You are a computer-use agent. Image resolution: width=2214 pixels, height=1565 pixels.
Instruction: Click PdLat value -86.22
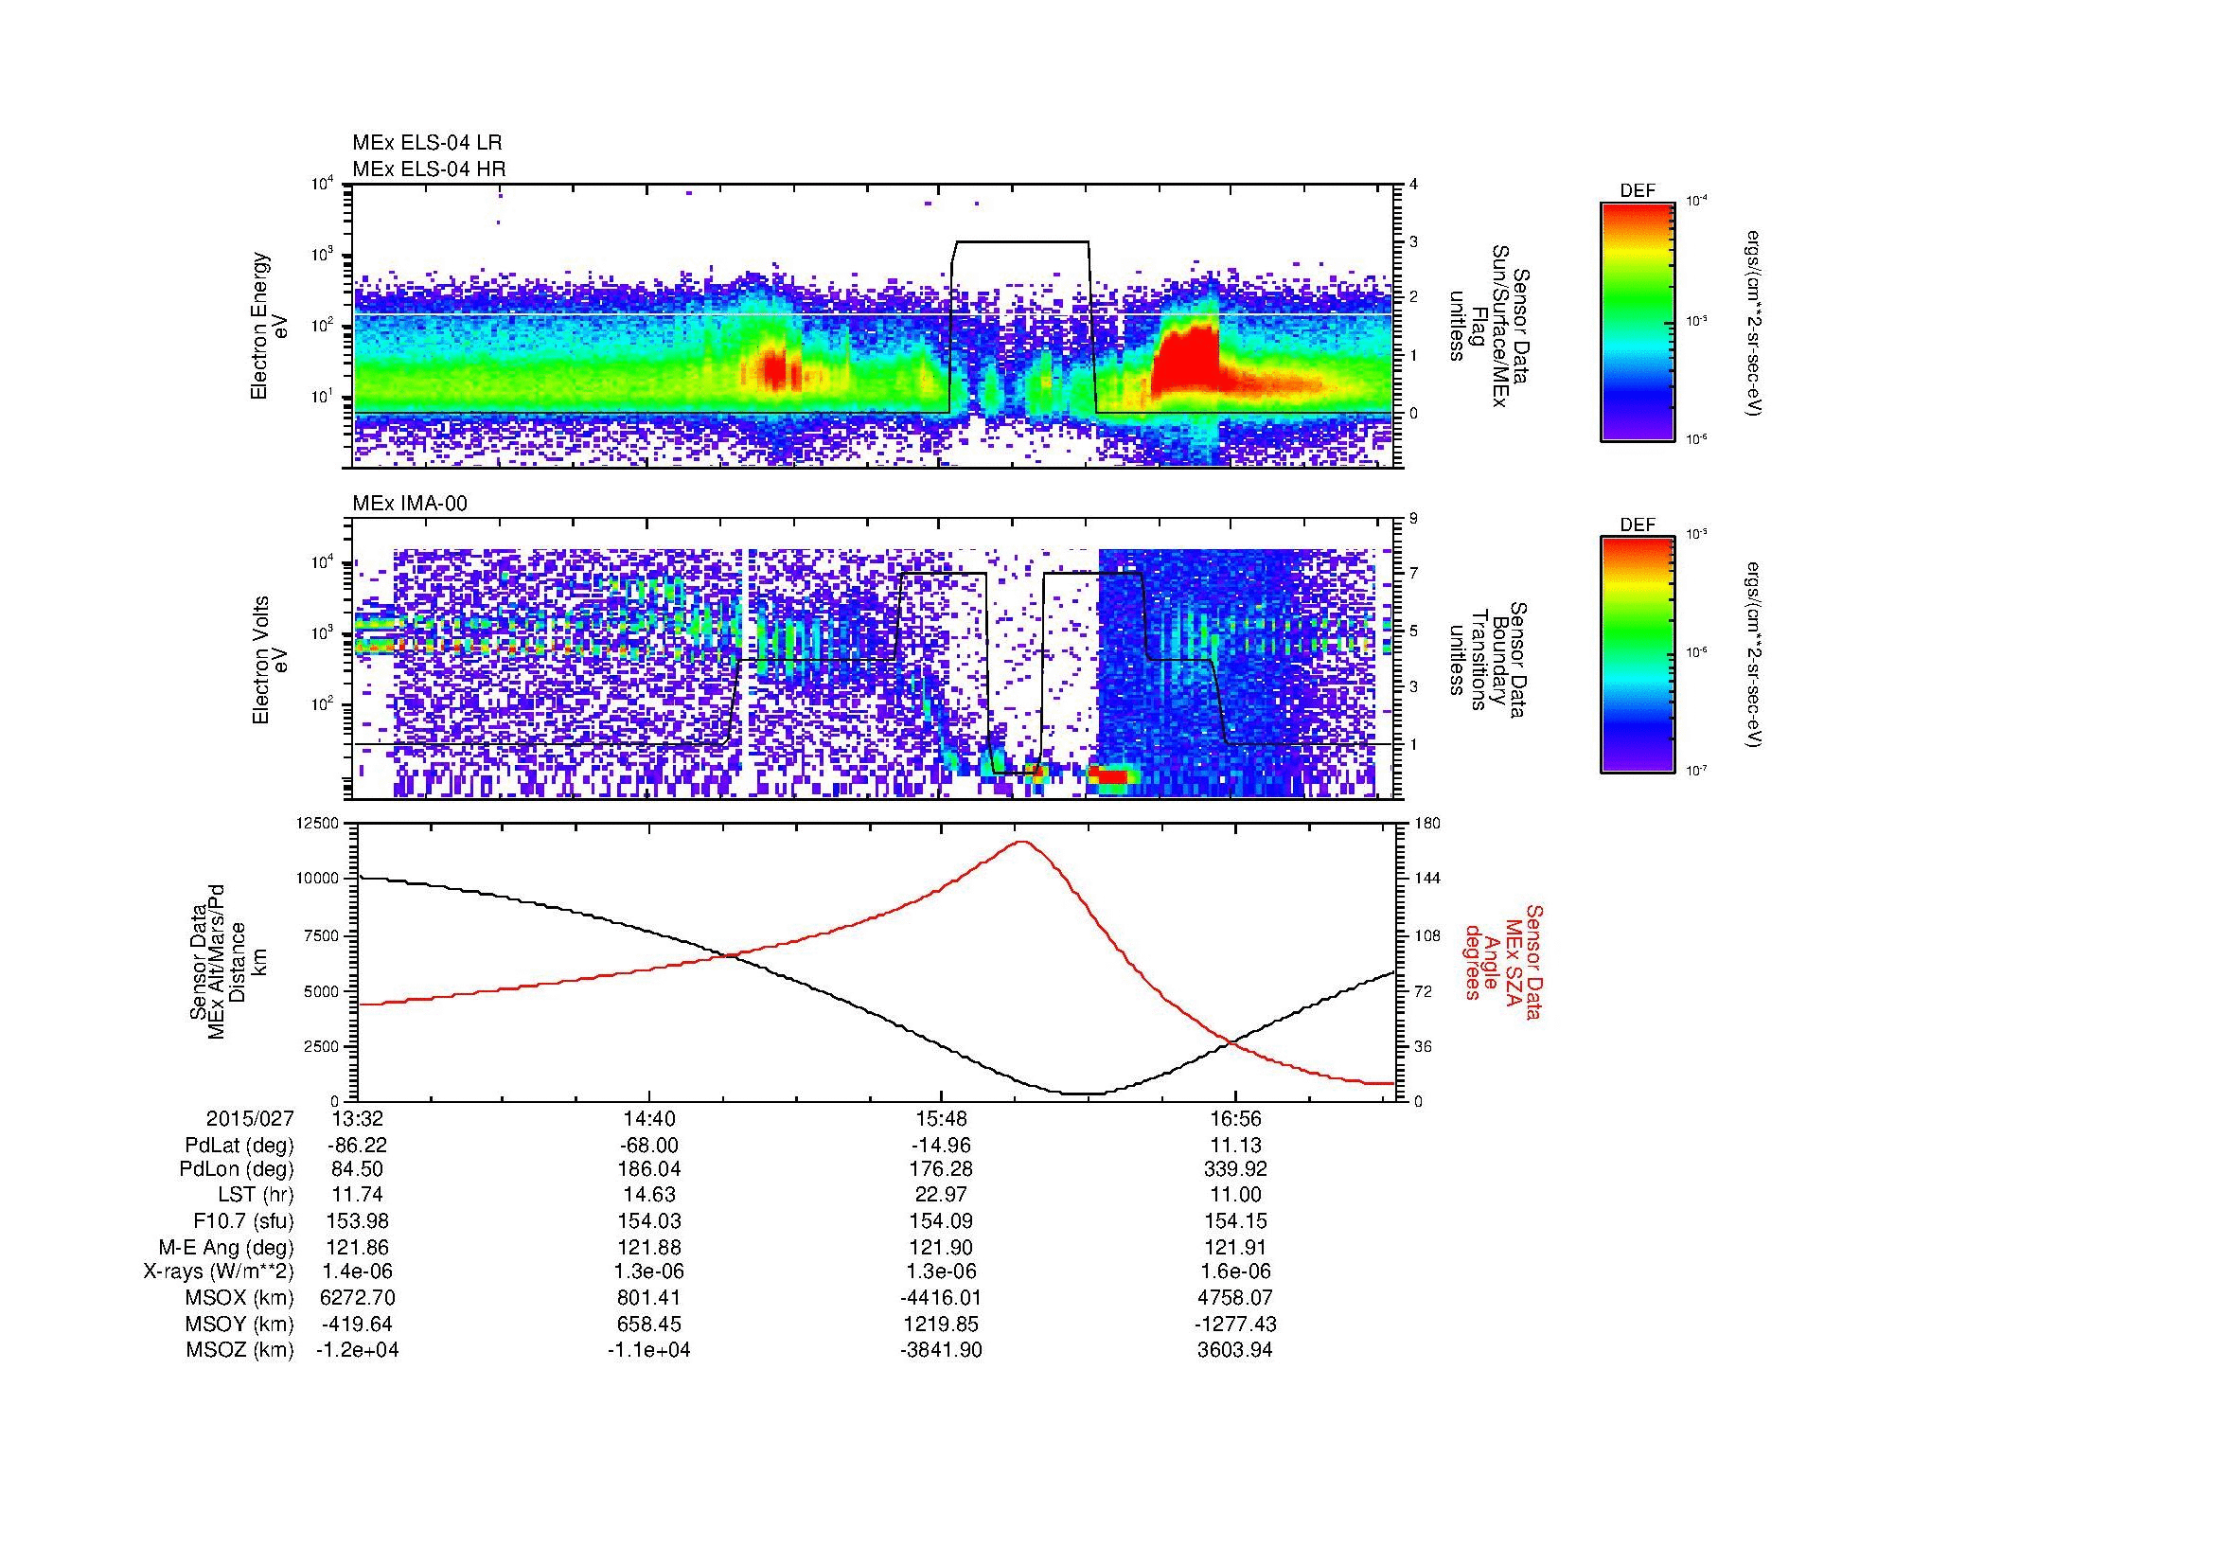coord(357,1146)
